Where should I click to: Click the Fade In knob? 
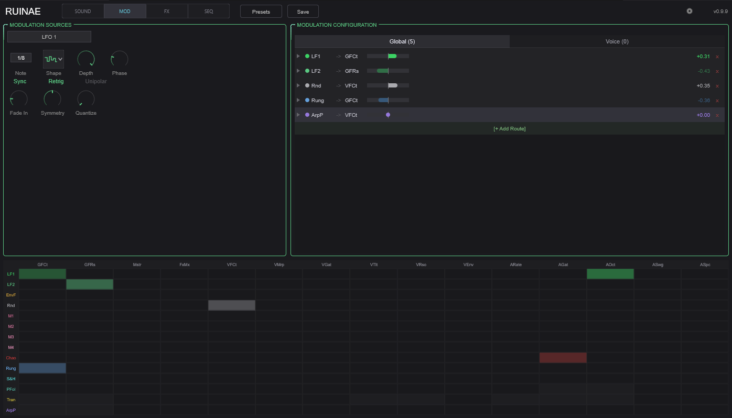19,99
